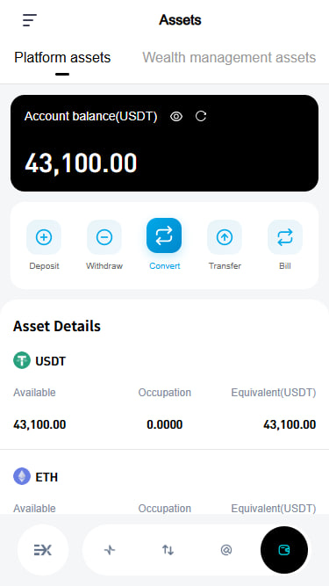Select the wallet icon in bottom navigation
The image size is (329, 586).
(284, 550)
